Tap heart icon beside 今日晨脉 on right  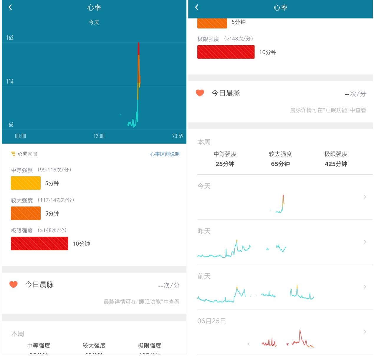[x=200, y=93]
